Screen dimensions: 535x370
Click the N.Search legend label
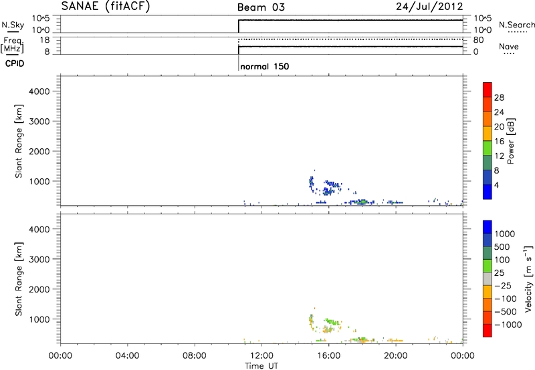pos(517,25)
